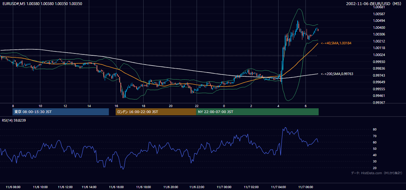
Task: Click RSI axis level 40
Action: pos(375,155)
